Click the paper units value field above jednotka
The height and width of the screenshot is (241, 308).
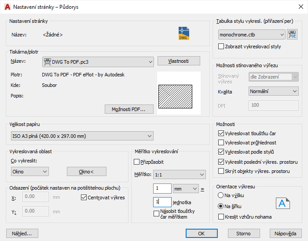(162, 188)
